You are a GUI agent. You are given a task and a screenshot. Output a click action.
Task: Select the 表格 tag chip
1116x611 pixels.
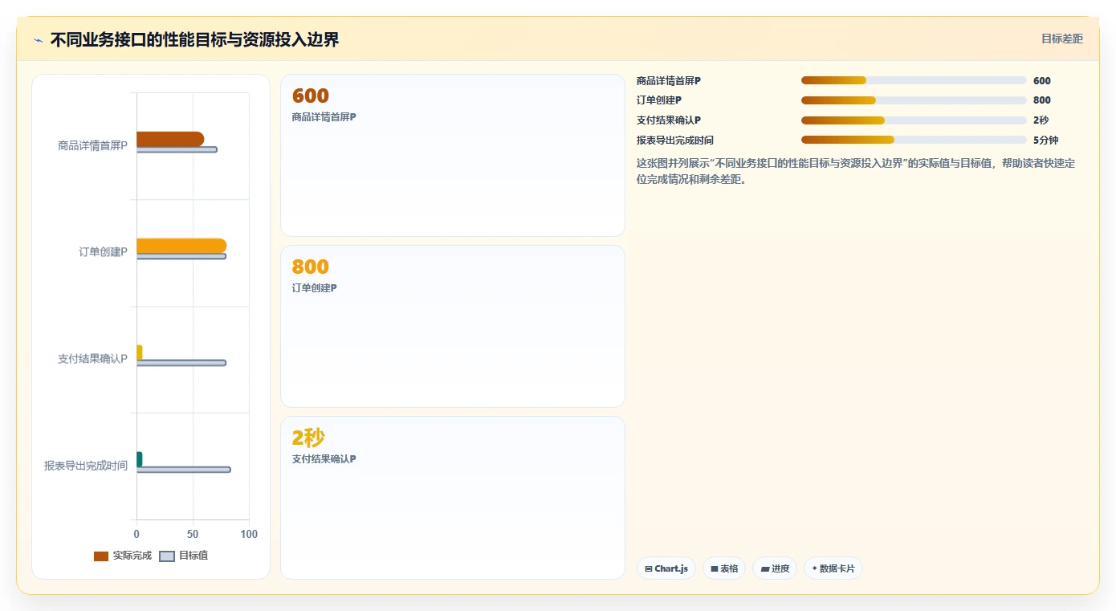coord(724,568)
